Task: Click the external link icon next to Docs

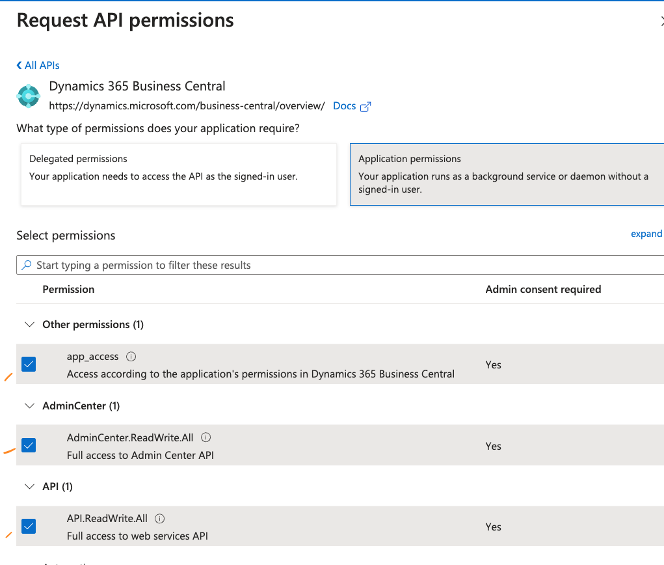Action: (365, 106)
